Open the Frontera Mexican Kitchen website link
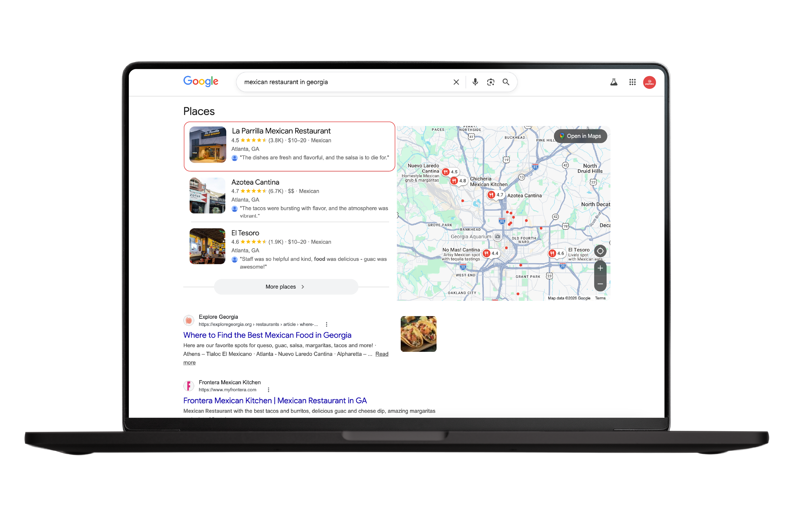This screenshot has width=794, height=517. click(274, 400)
